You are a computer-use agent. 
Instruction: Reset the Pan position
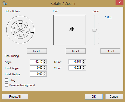click(x=76, y=51)
